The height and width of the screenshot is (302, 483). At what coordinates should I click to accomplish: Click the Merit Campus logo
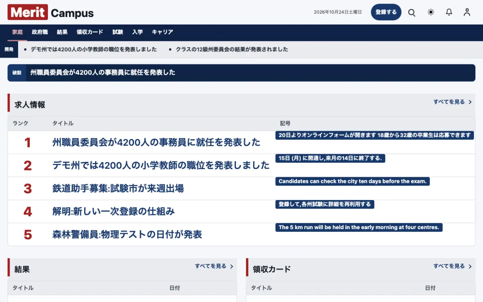click(x=51, y=12)
